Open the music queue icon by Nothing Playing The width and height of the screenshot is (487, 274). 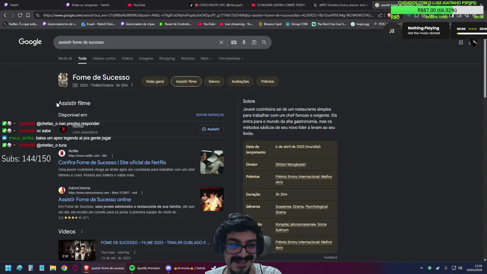click(x=392, y=31)
